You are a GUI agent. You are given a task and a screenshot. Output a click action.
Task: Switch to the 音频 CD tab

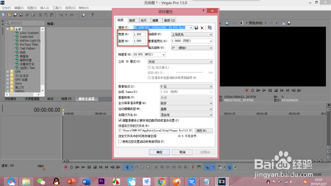[169, 21]
